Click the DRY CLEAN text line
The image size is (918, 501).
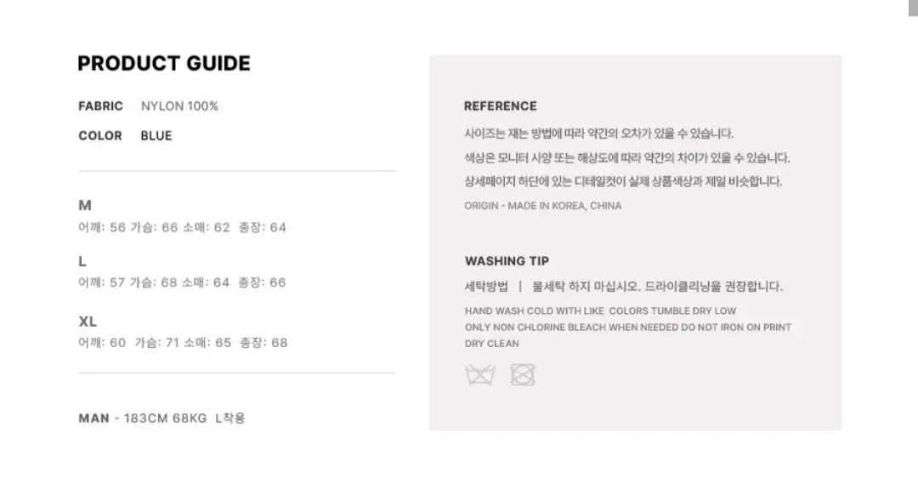point(492,344)
